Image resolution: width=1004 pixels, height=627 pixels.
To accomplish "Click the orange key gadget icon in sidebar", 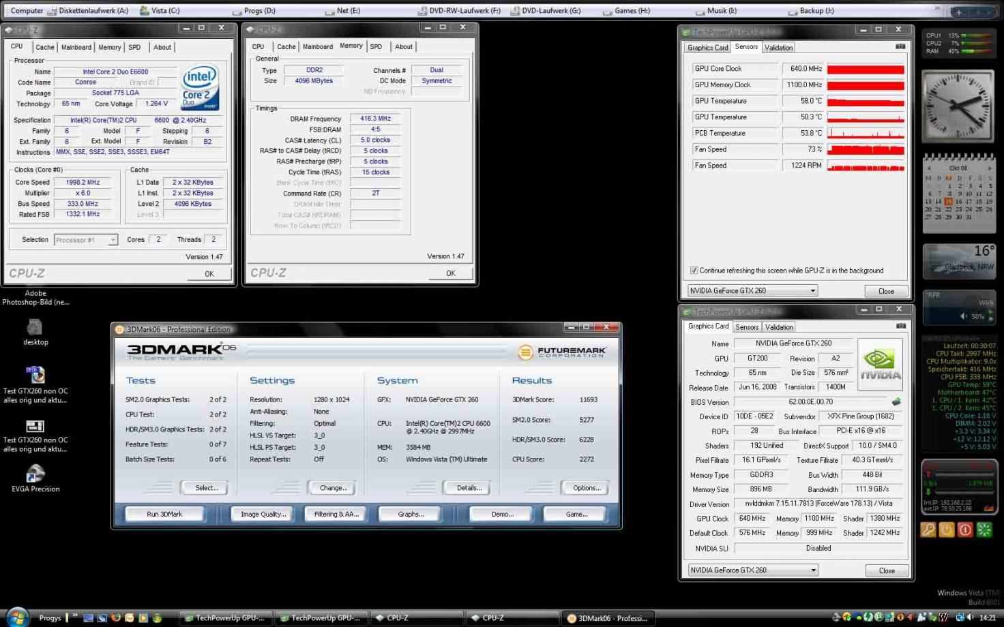I will (x=928, y=530).
